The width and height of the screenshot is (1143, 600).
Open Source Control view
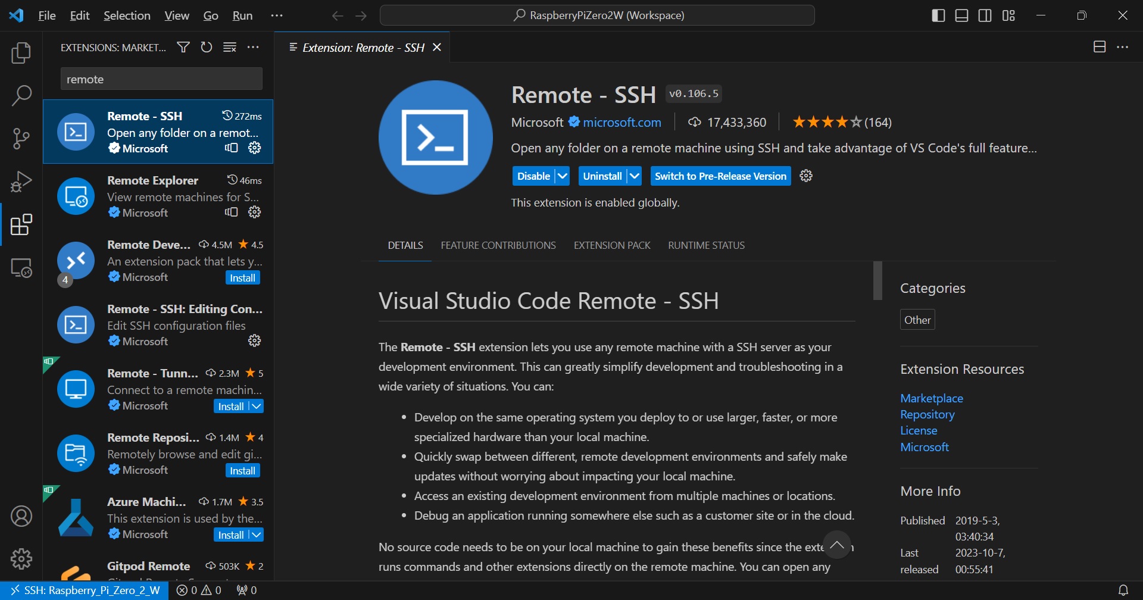click(21, 138)
